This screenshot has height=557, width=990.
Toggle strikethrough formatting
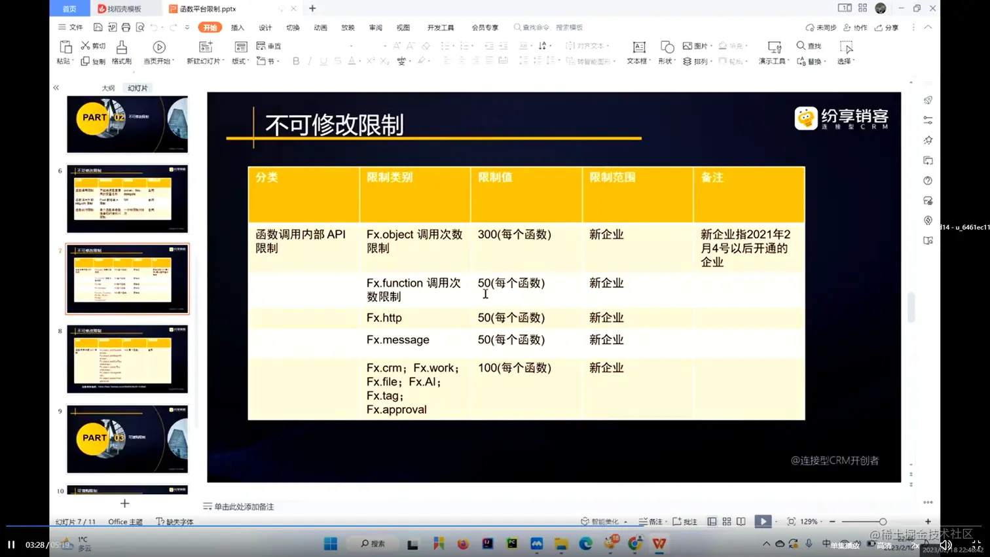[x=338, y=61]
